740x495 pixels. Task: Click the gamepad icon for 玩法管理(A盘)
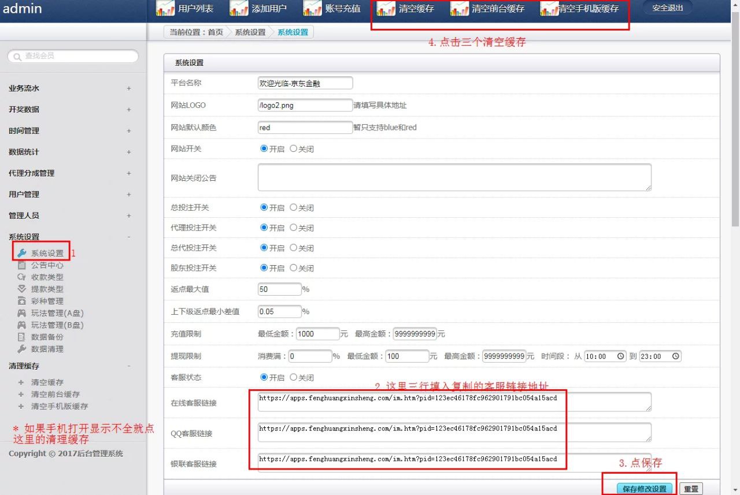coord(22,313)
